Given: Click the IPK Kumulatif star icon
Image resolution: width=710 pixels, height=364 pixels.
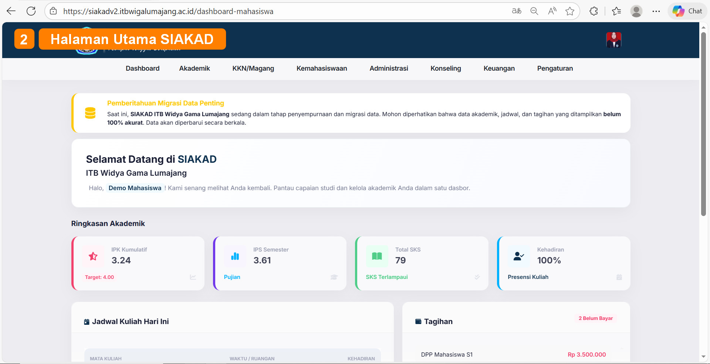Looking at the screenshot, I should 93,256.
